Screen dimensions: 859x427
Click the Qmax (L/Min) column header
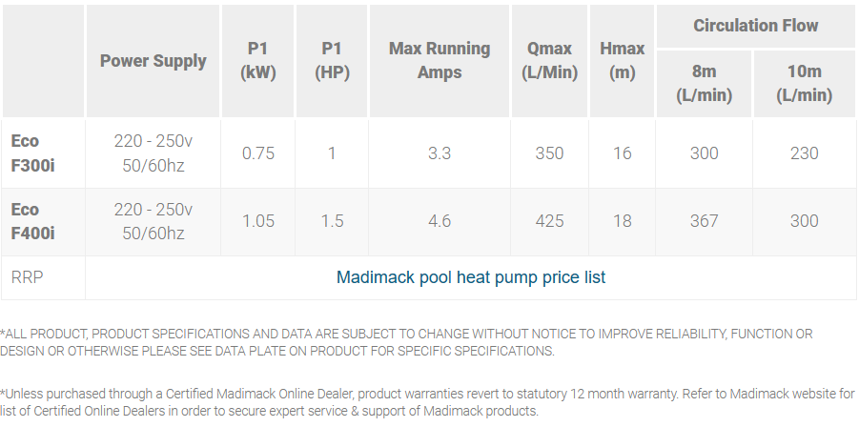click(549, 61)
